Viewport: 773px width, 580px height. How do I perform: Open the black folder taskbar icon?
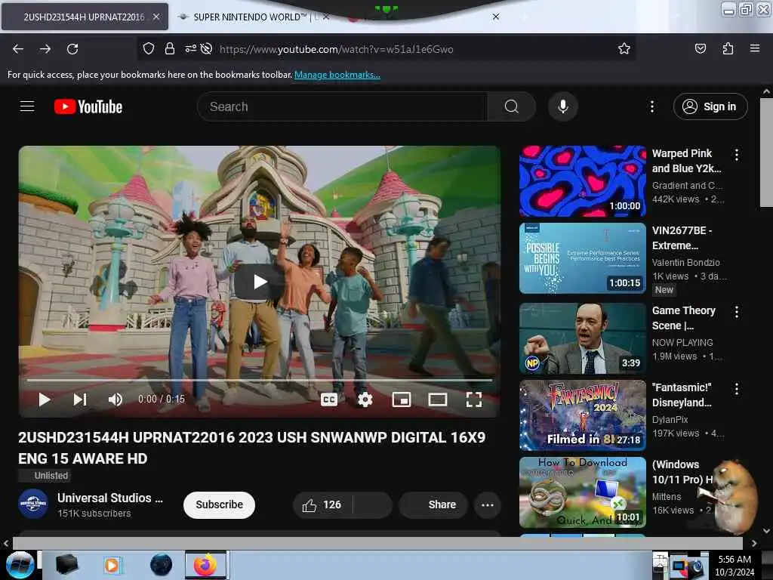point(66,565)
